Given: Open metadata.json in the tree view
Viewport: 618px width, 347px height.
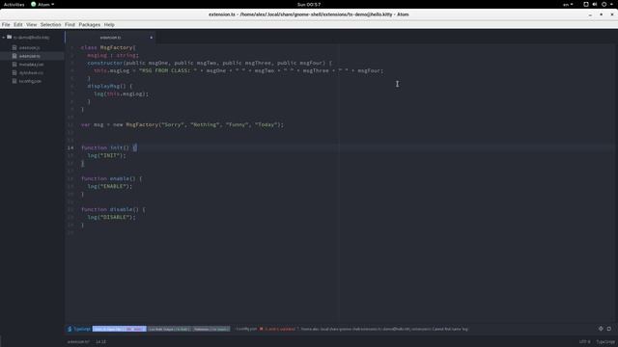Looking at the screenshot, I should point(31,65).
